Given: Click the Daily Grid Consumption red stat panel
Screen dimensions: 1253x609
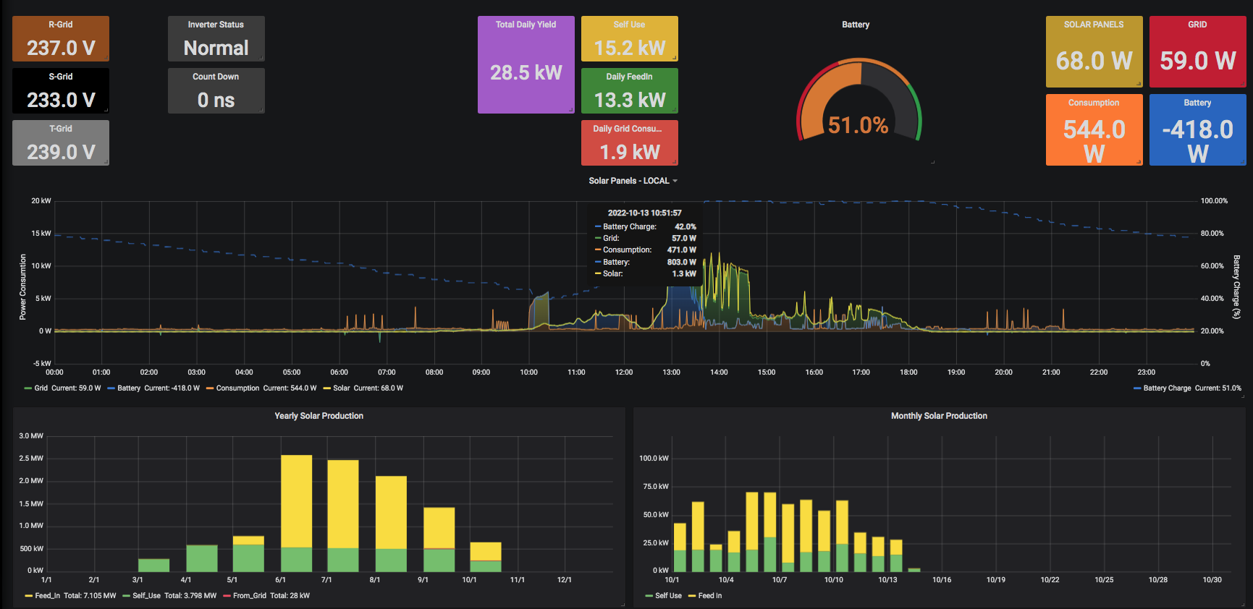Looking at the screenshot, I should pos(629,143).
